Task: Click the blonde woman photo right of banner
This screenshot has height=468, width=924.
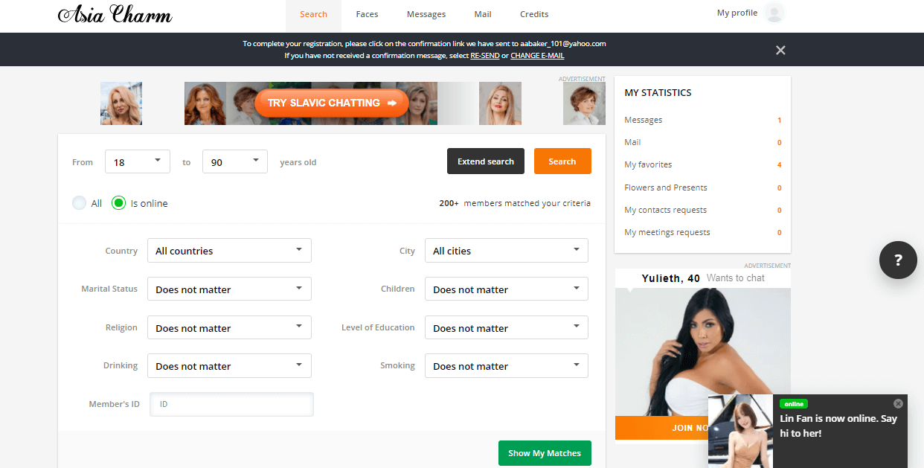Action: (x=500, y=103)
